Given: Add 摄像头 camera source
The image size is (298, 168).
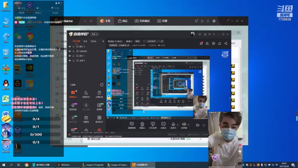Looking at the screenshot, I should [142, 125].
